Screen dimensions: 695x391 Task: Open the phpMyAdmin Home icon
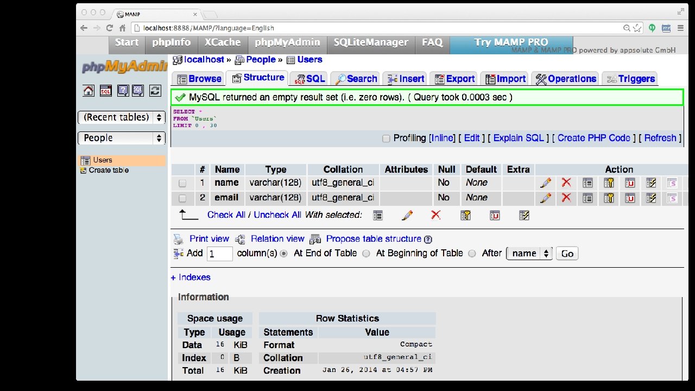[x=89, y=91]
